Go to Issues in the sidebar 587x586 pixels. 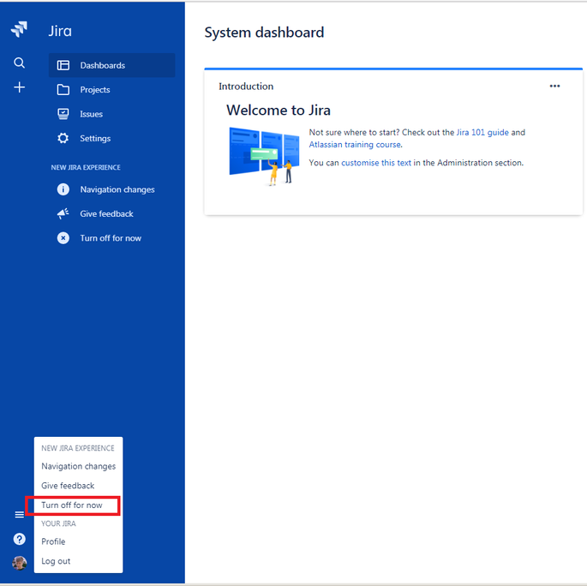pyautogui.click(x=111, y=114)
